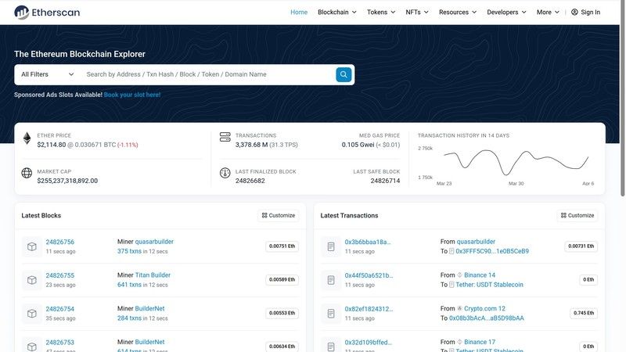Click the Market Cap globe icon
Viewport: 626px width, 352px height.
(27, 173)
